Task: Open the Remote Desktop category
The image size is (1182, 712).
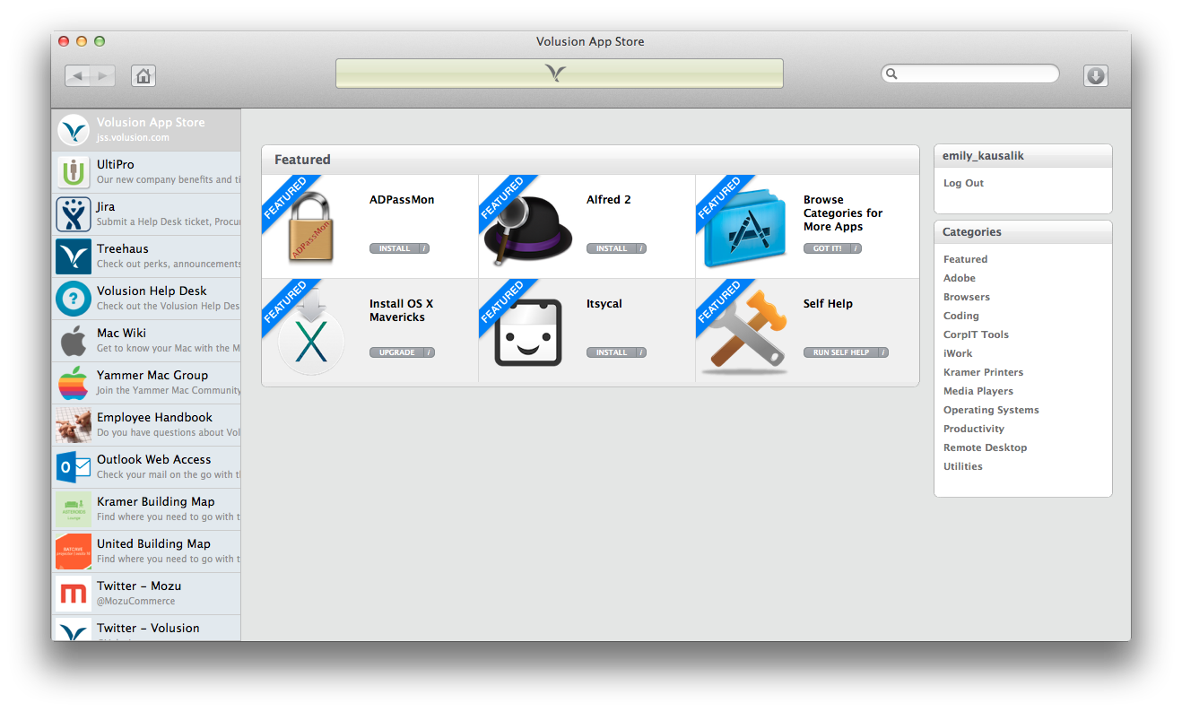Action: (x=986, y=447)
